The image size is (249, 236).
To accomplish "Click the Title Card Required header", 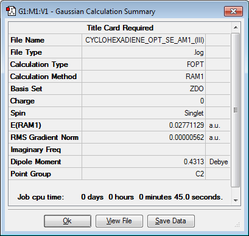I will pyautogui.click(x=119, y=28).
